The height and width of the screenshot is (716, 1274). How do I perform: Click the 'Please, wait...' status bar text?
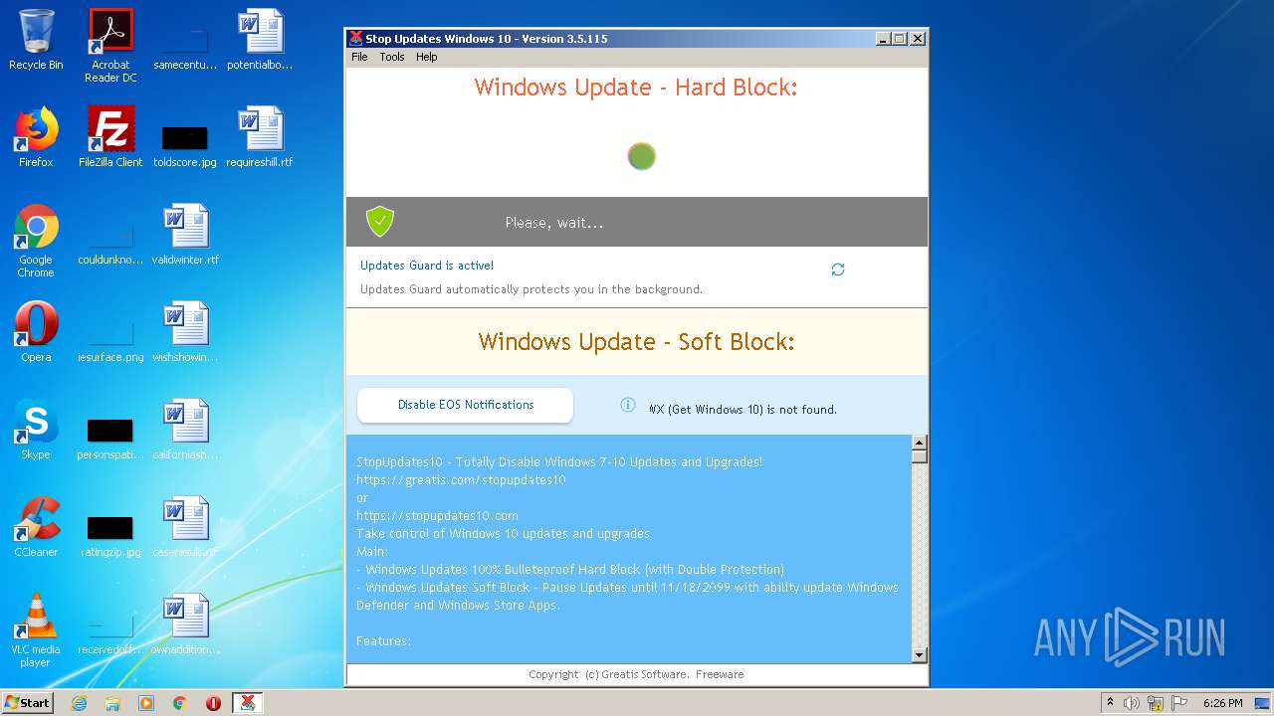pos(554,223)
